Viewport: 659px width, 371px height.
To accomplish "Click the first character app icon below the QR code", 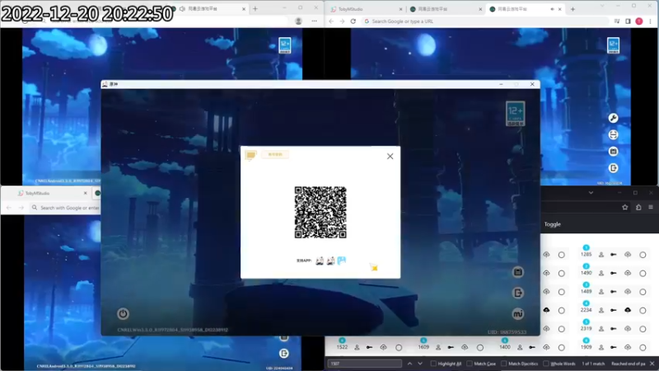I will pyautogui.click(x=320, y=261).
